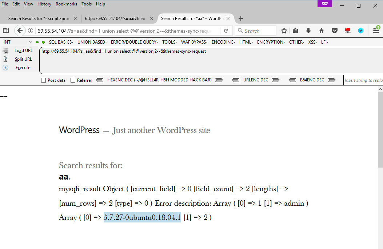Switch to the "<script>" search results tab
The height and width of the screenshot is (249, 383).
39,19
